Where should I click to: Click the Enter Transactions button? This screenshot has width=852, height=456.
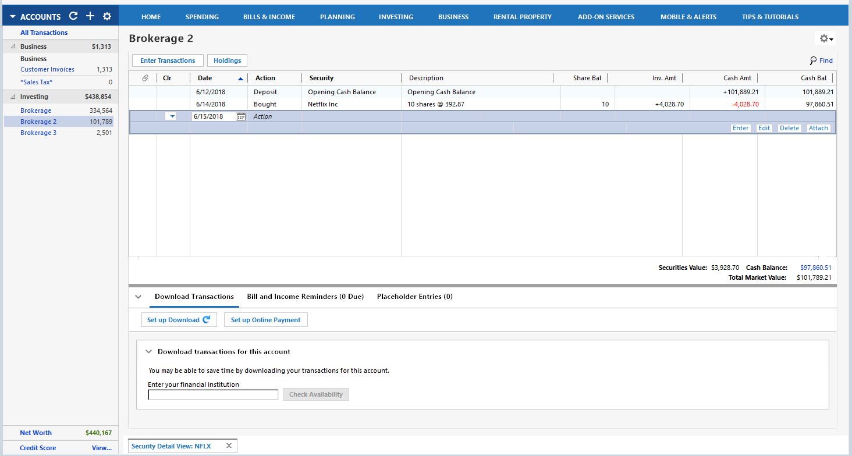point(168,60)
